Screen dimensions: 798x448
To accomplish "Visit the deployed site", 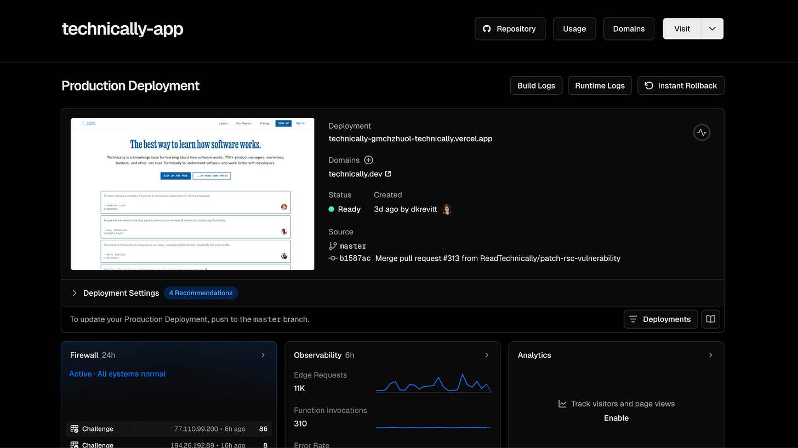I will (x=682, y=28).
